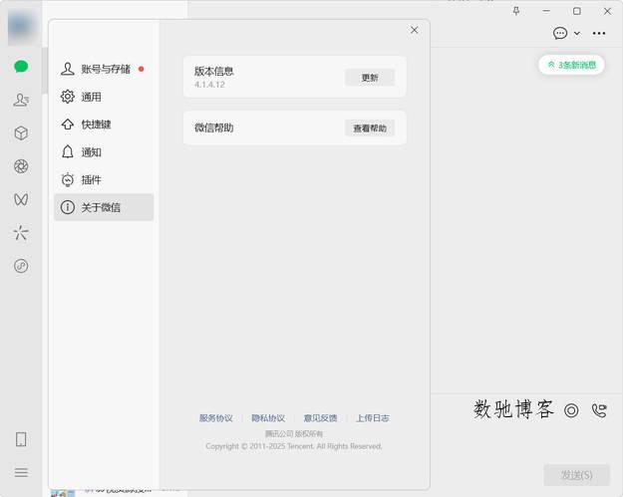Jump to 3条新消息 new messages pill

pos(571,65)
